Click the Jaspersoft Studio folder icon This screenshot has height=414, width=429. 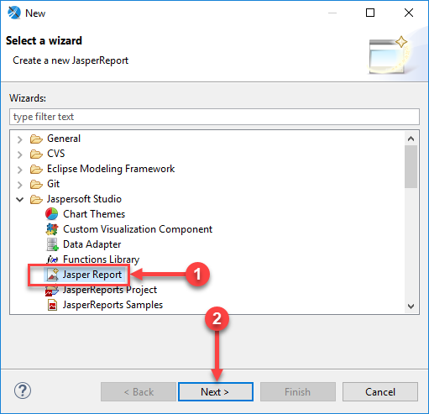[x=36, y=199]
